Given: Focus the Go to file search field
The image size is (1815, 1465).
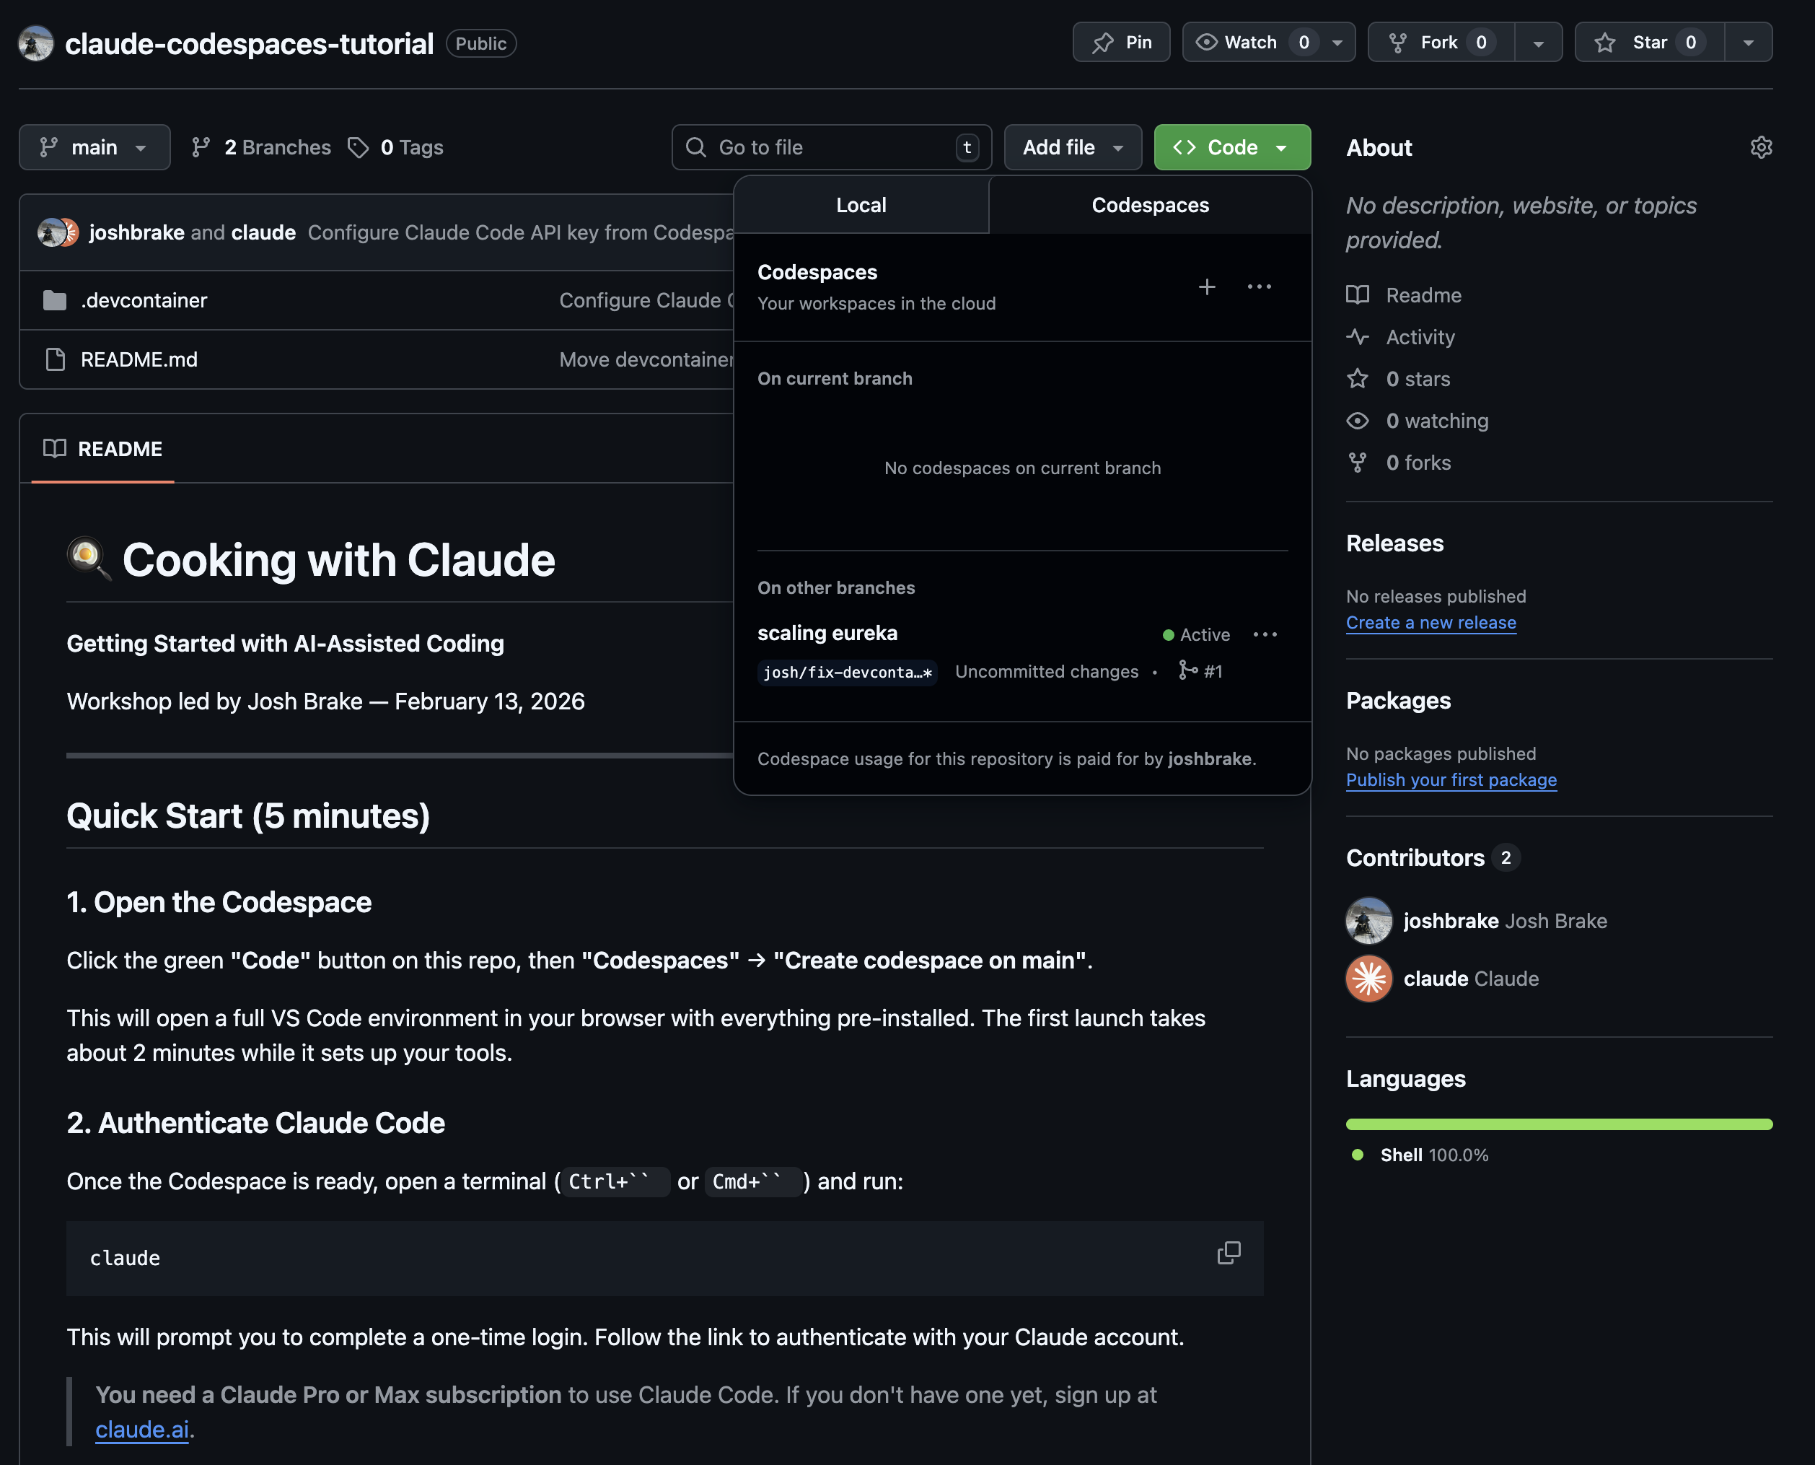Looking at the screenshot, I should 832,146.
